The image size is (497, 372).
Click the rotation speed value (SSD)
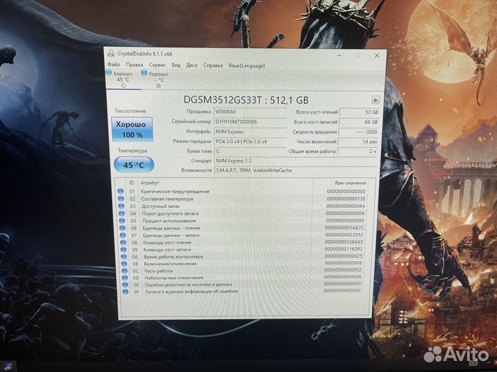pos(358,132)
